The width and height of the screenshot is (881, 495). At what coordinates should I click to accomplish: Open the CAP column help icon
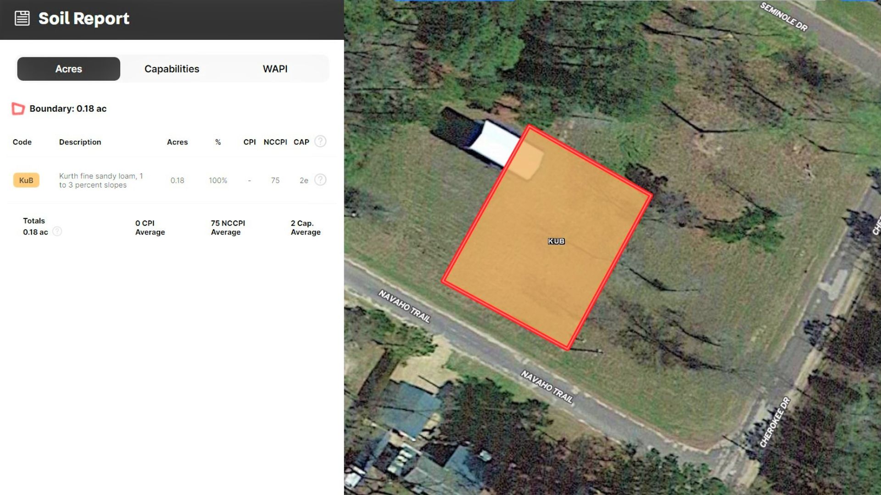click(320, 141)
